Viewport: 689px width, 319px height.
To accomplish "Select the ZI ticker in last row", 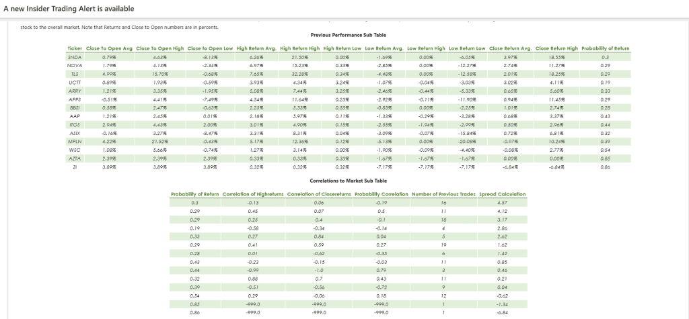I will (x=74, y=167).
